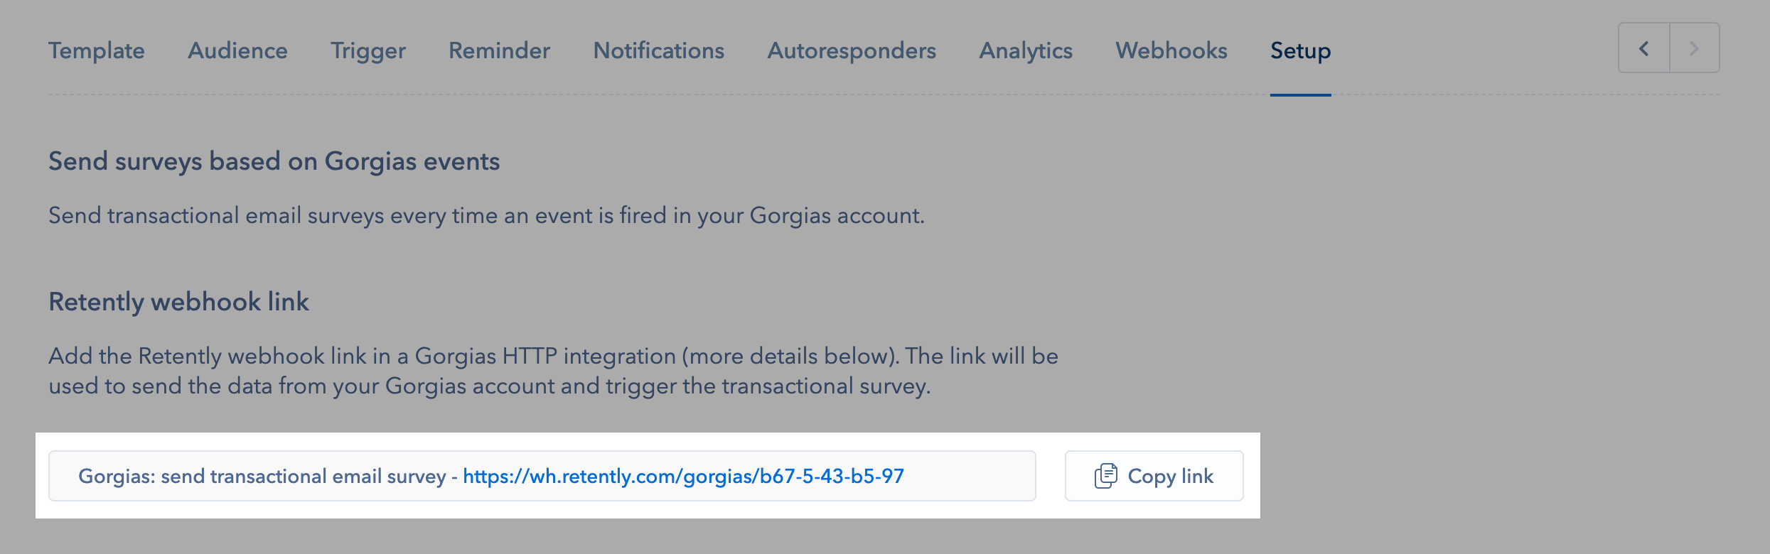
Task: Click the 'Send surveys based on Gorgias events' heading
Action: 274,161
